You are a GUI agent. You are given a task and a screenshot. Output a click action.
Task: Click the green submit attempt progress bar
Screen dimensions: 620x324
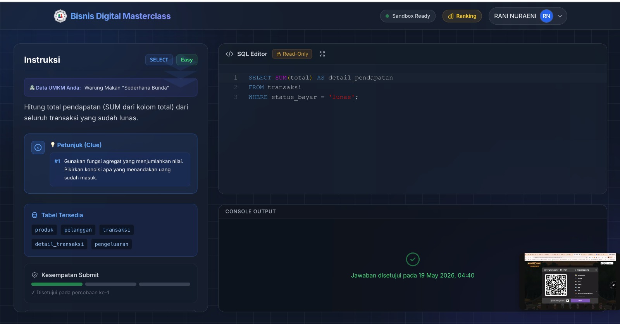[x=57, y=284]
